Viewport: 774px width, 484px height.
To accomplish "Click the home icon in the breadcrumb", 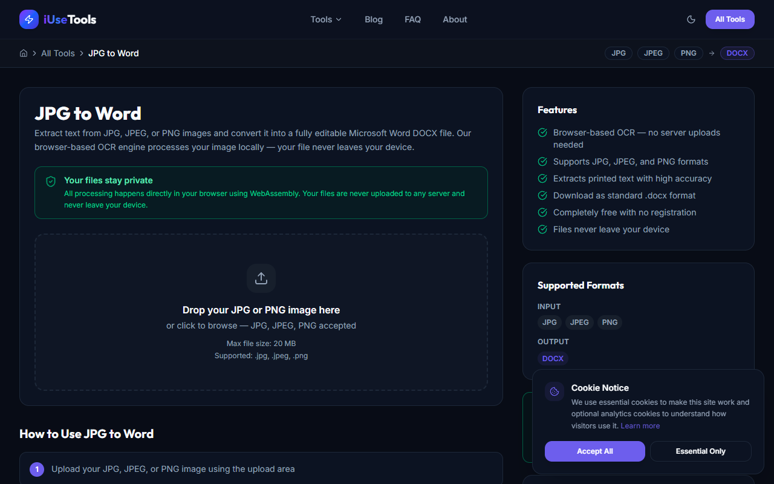I will (x=23, y=53).
